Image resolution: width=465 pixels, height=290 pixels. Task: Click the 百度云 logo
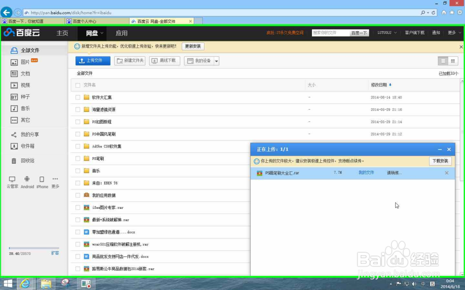point(22,32)
